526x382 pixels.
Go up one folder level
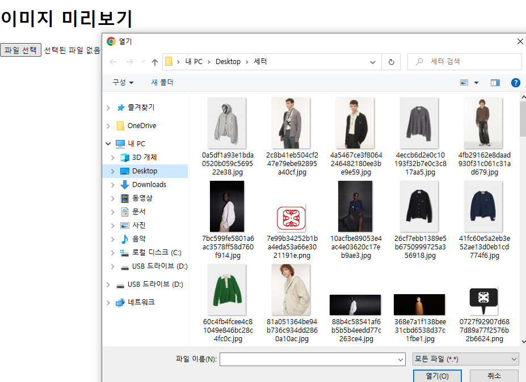tap(155, 62)
